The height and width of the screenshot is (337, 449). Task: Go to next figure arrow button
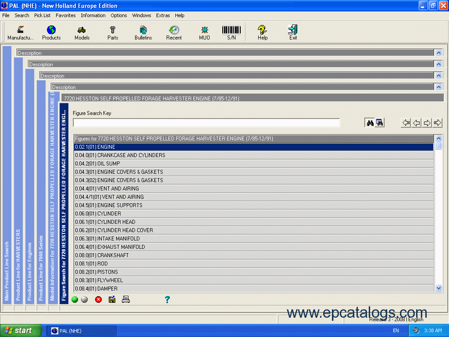tap(427, 123)
